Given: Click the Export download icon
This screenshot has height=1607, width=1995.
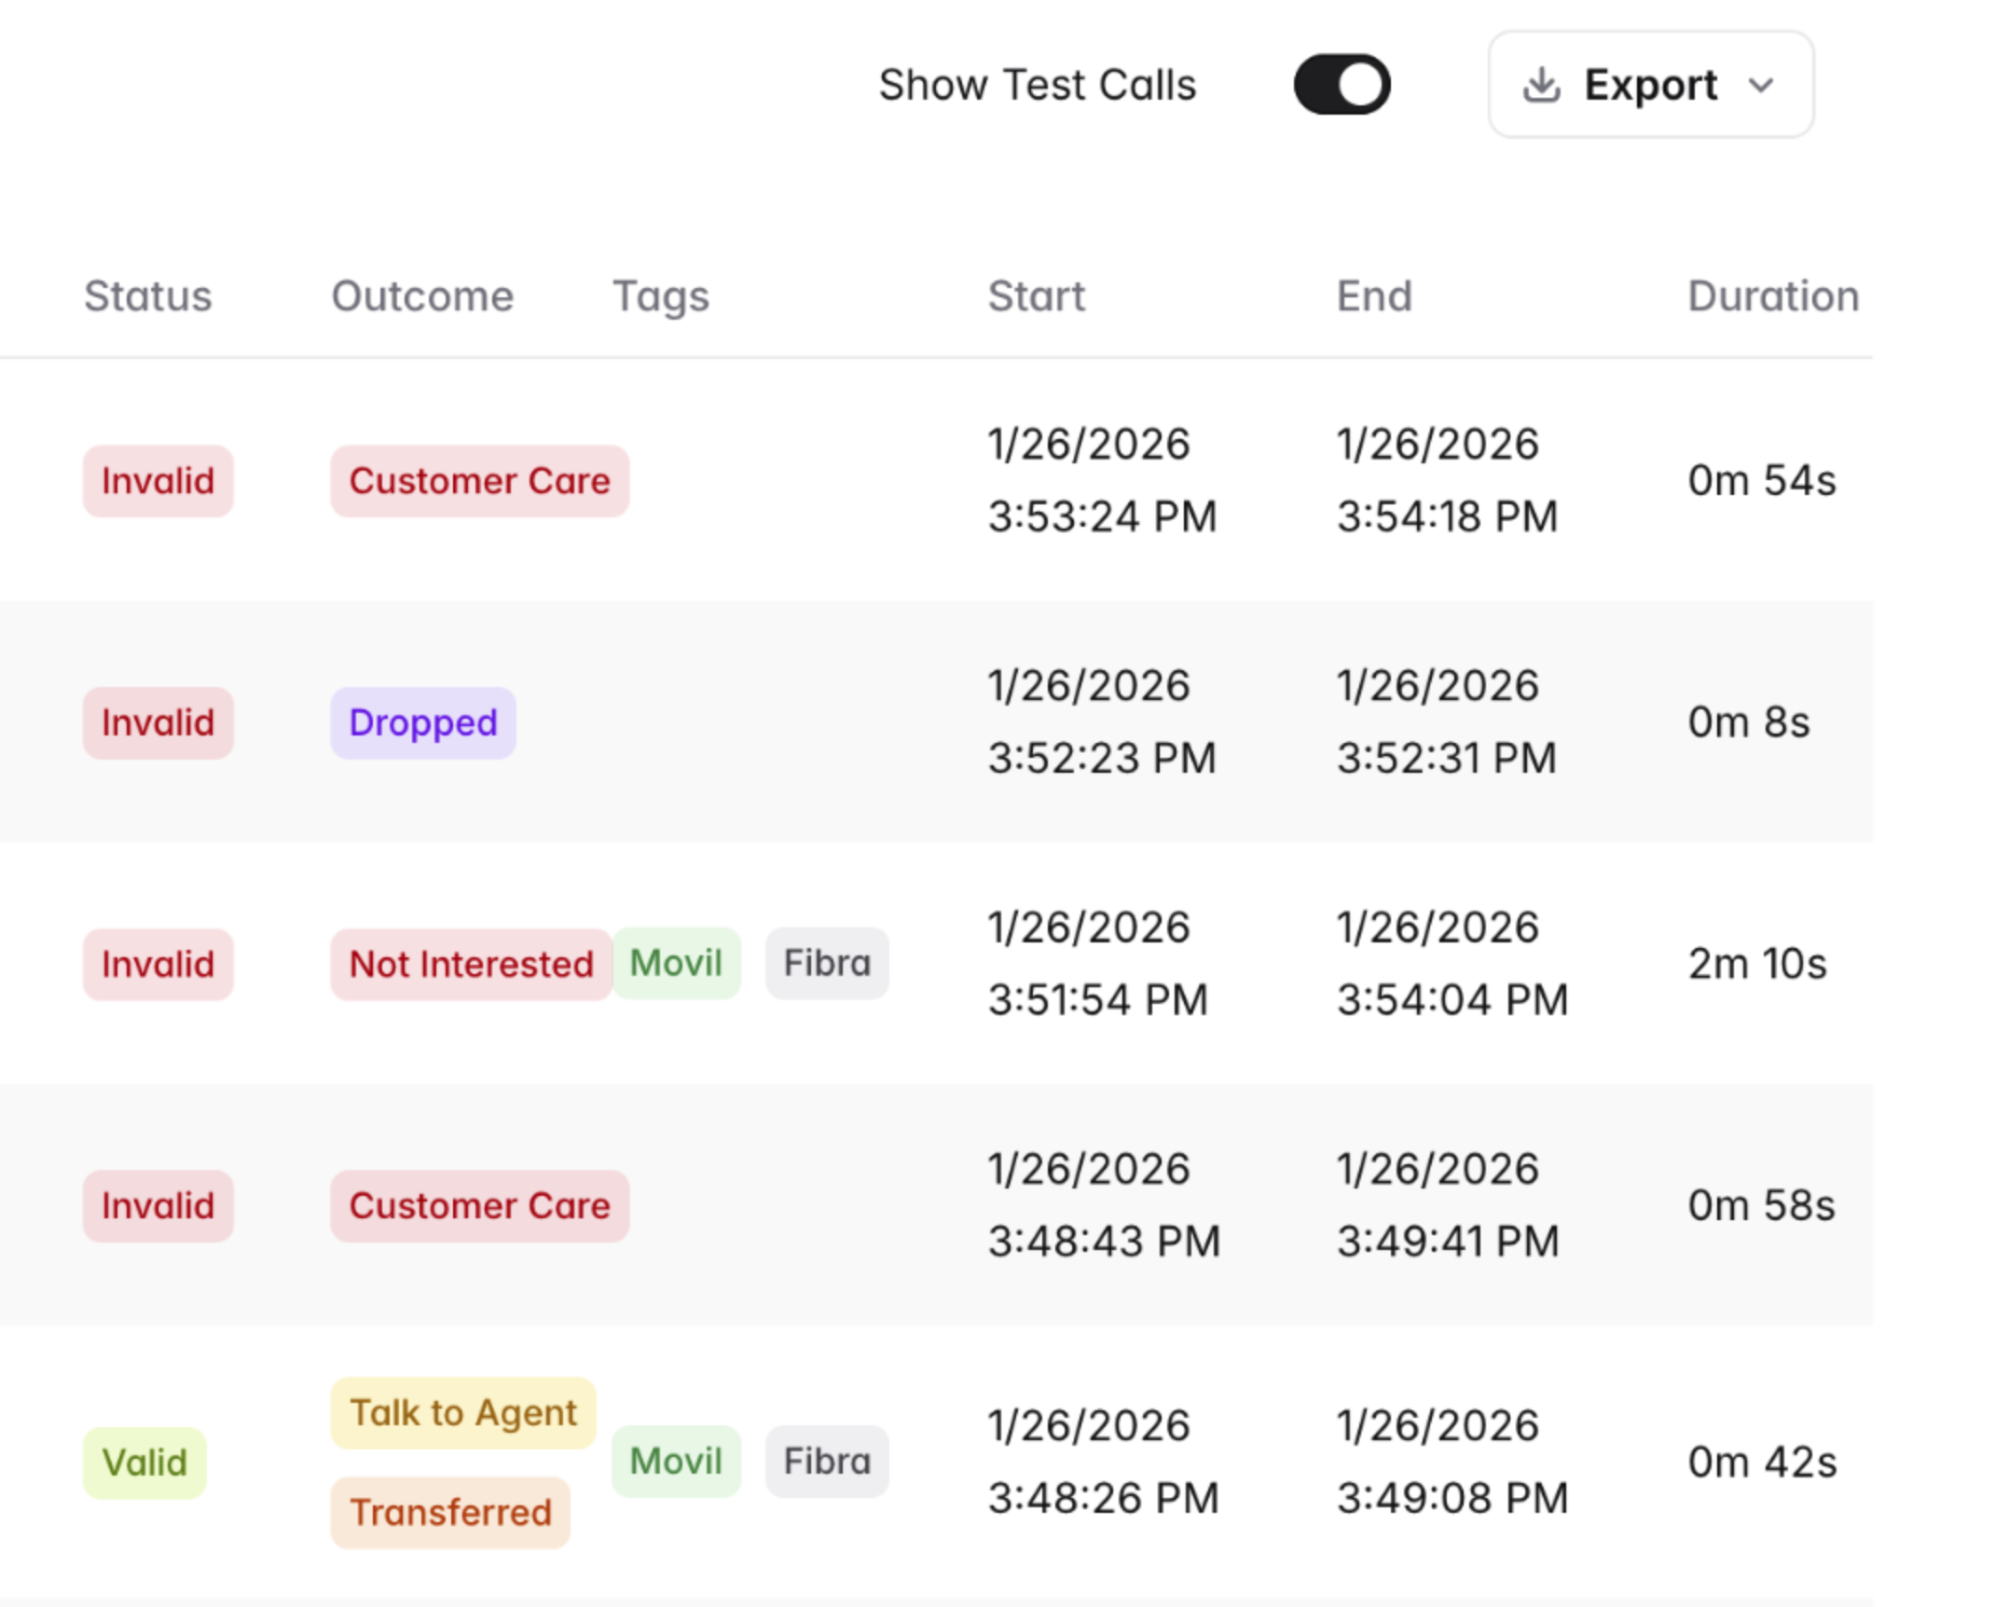Looking at the screenshot, I should click(1540, 85).
